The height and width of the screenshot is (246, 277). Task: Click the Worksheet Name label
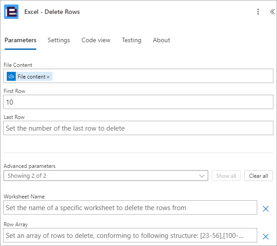click(x=24, y=197)
